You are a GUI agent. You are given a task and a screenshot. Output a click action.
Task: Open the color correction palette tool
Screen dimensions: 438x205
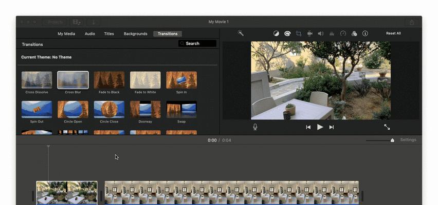coord(287,33)
